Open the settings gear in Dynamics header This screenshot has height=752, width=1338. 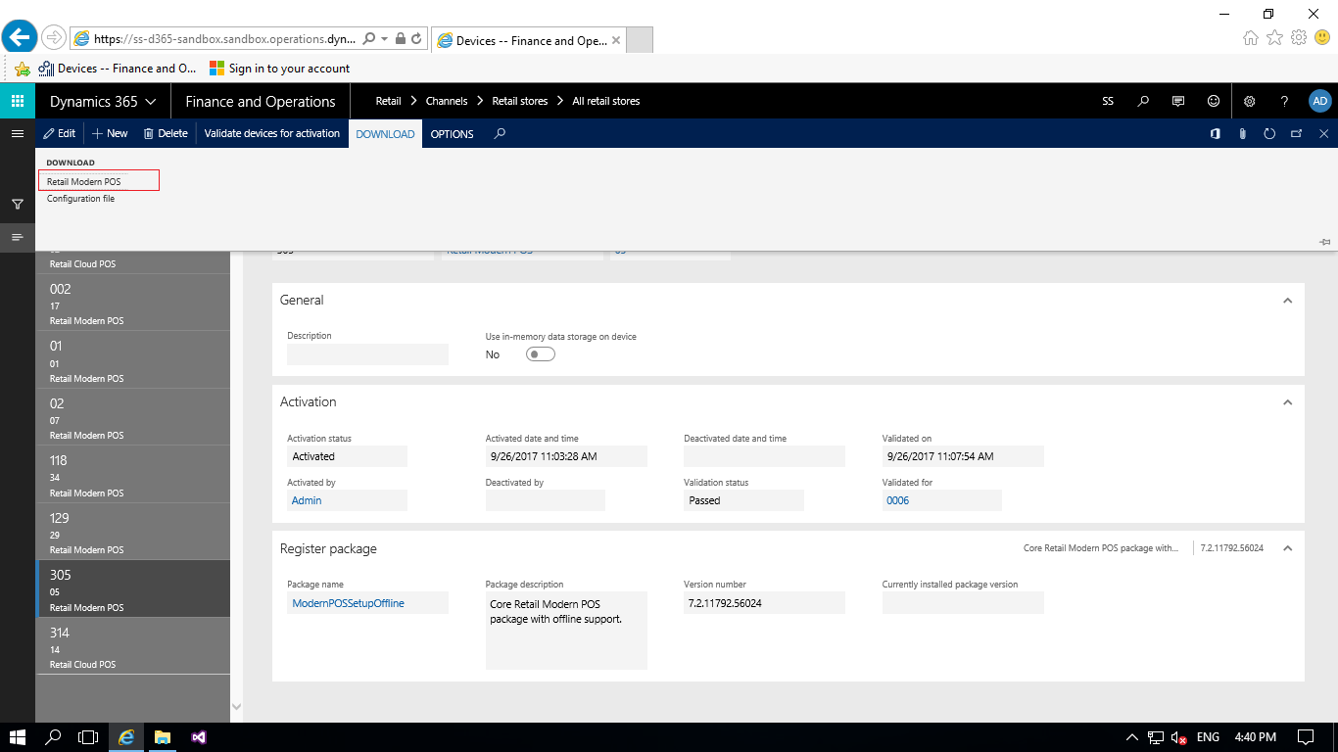click(x=1250, y=101)
